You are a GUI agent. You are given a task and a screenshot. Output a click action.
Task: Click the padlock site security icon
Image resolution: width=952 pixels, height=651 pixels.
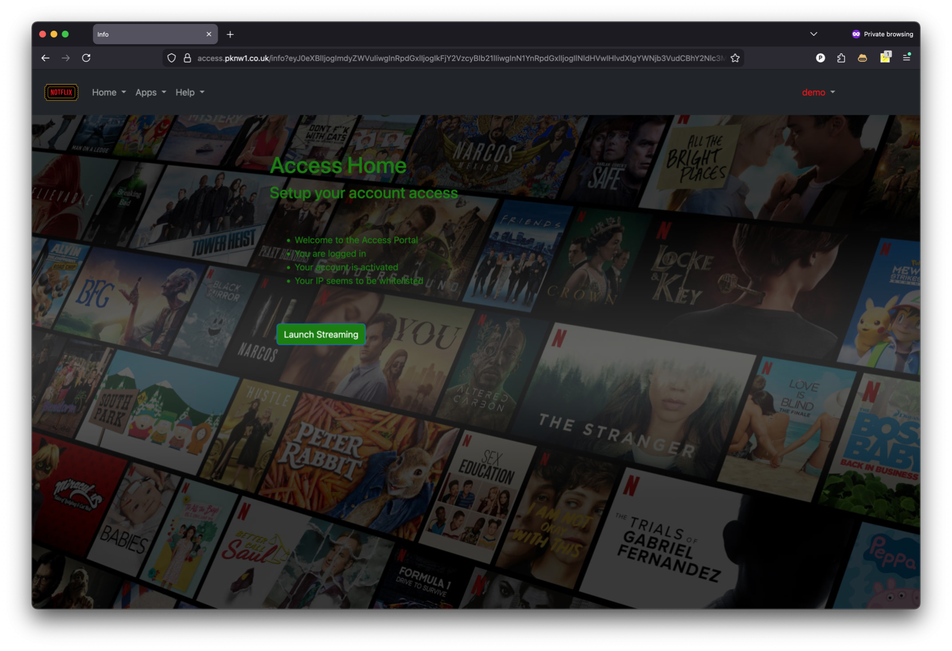[187, 58]
